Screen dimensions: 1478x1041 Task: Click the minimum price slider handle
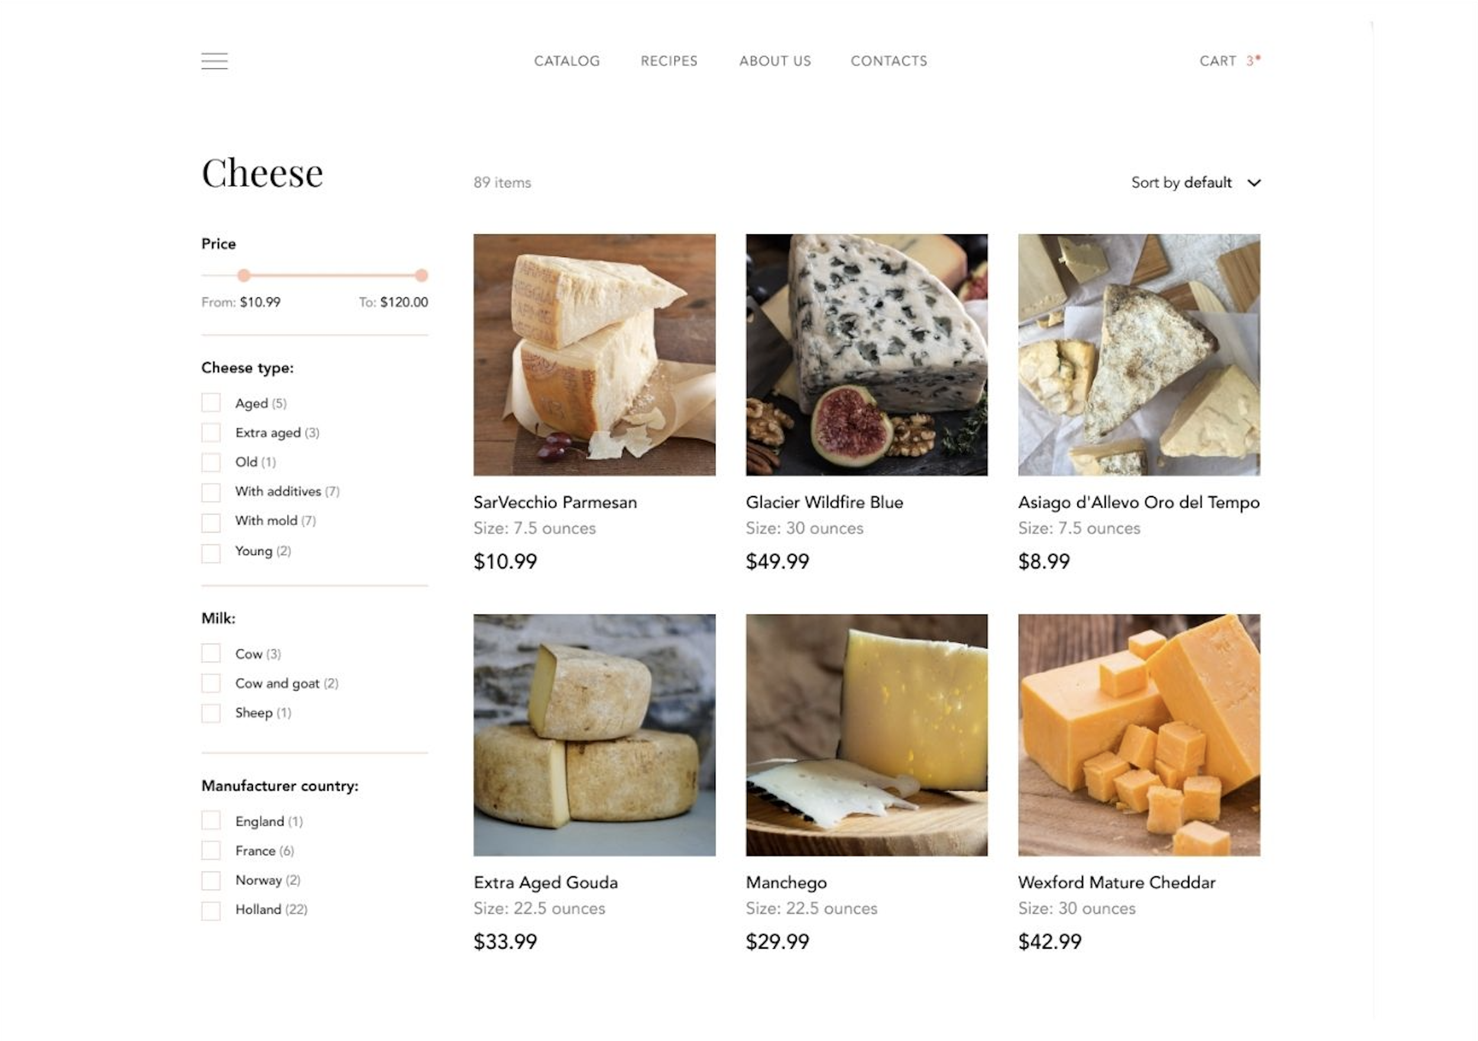click(244, 275)
